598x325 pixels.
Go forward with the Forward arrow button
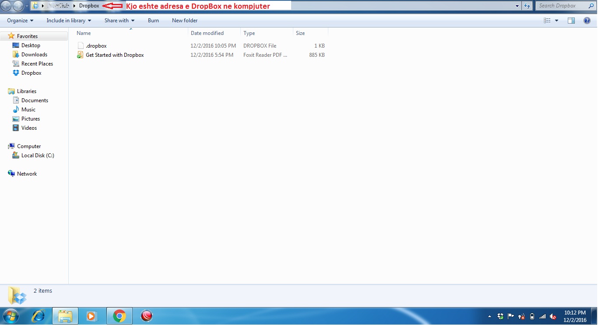(x=18, y=6)
